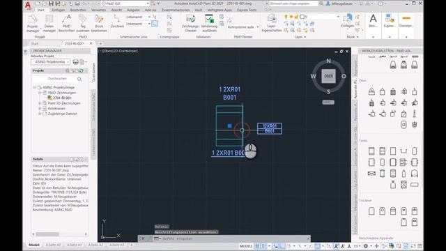
Task: Toggle the layer freeze sun icon
Action: point(291,17)
